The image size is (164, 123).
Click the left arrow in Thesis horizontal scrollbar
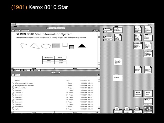pyautogui.click(x=75, y=112)
